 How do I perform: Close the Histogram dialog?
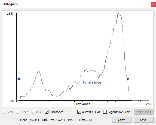pyautogui.click(x=153, y=4)
